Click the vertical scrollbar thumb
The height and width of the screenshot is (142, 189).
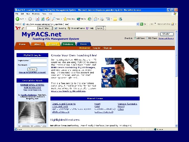coord(176,55)
